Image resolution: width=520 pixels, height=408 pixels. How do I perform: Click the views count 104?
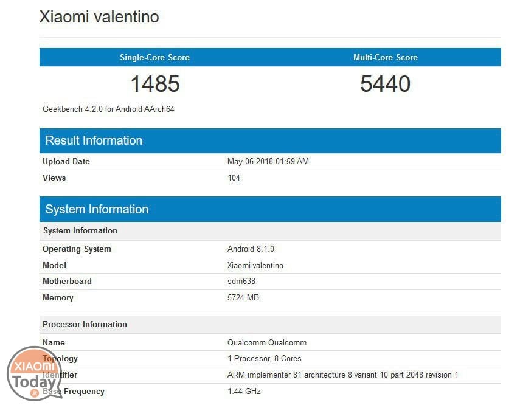point(234,178)
